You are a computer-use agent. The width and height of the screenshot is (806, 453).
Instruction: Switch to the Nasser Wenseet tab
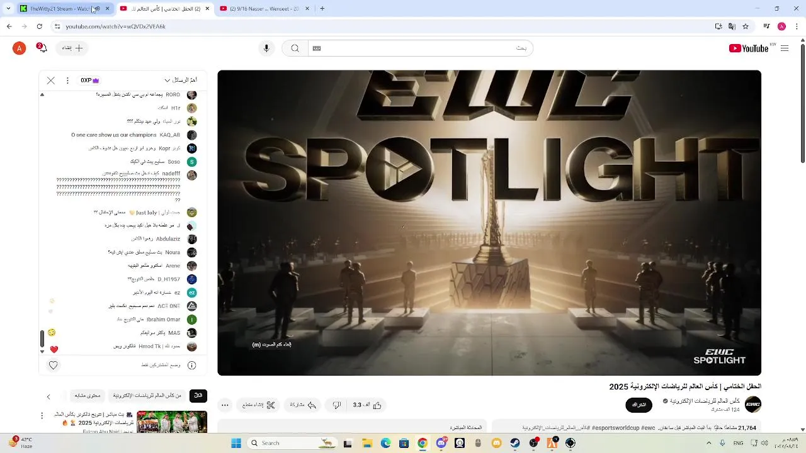click(x=264, y=9)
